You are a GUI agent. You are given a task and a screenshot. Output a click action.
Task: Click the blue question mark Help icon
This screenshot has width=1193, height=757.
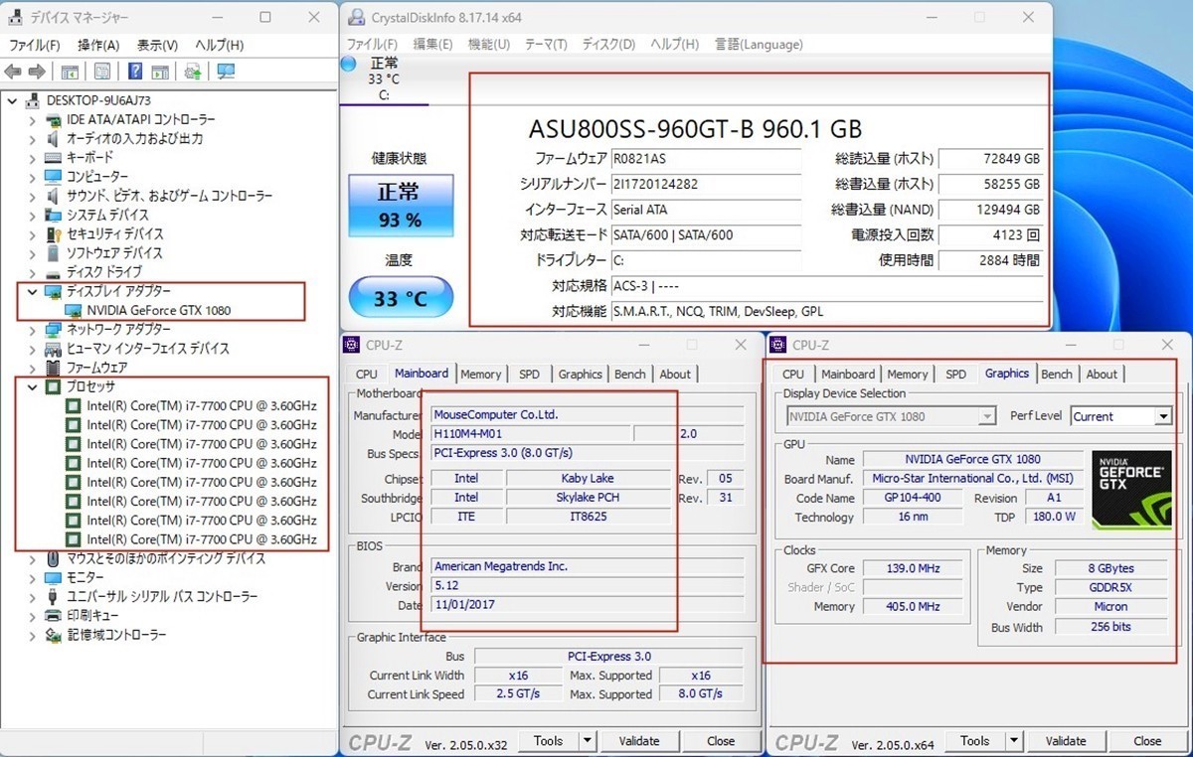135,72
